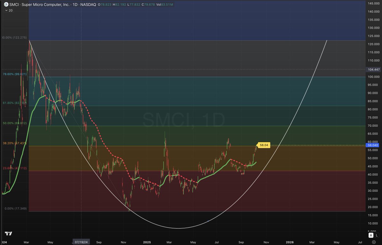The image size is (382, 245).
Task: Click the 07/19/24 date crosshair label
Action: [x=81, y=242]
